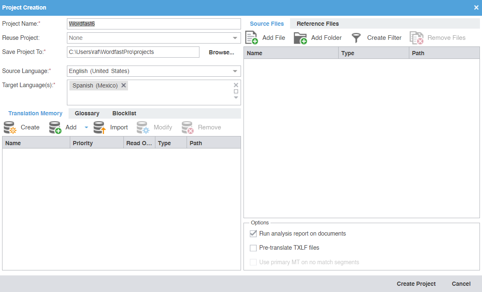
Task: Click the Remove translation memory icon
Action: click(187, 127)
